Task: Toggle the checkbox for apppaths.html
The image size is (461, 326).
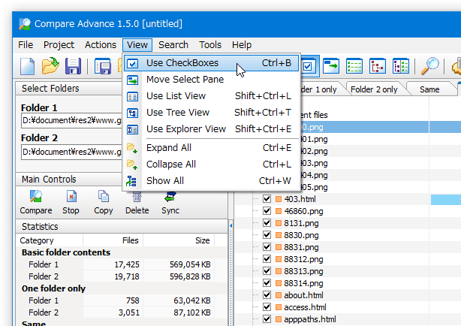Action: click(267, 319)
